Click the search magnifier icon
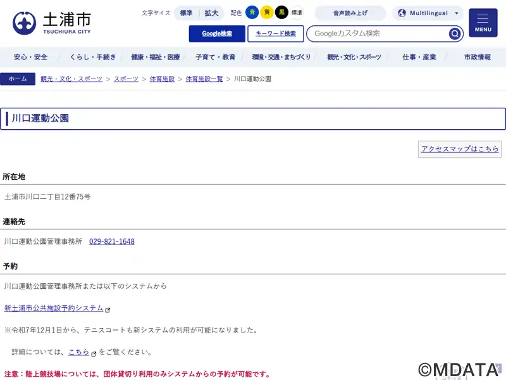 click(x=455, y=34)
